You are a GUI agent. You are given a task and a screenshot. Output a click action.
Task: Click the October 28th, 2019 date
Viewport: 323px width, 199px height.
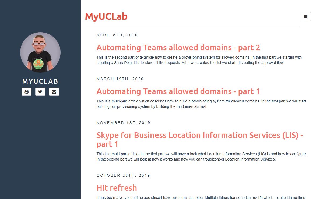(123, 175)
